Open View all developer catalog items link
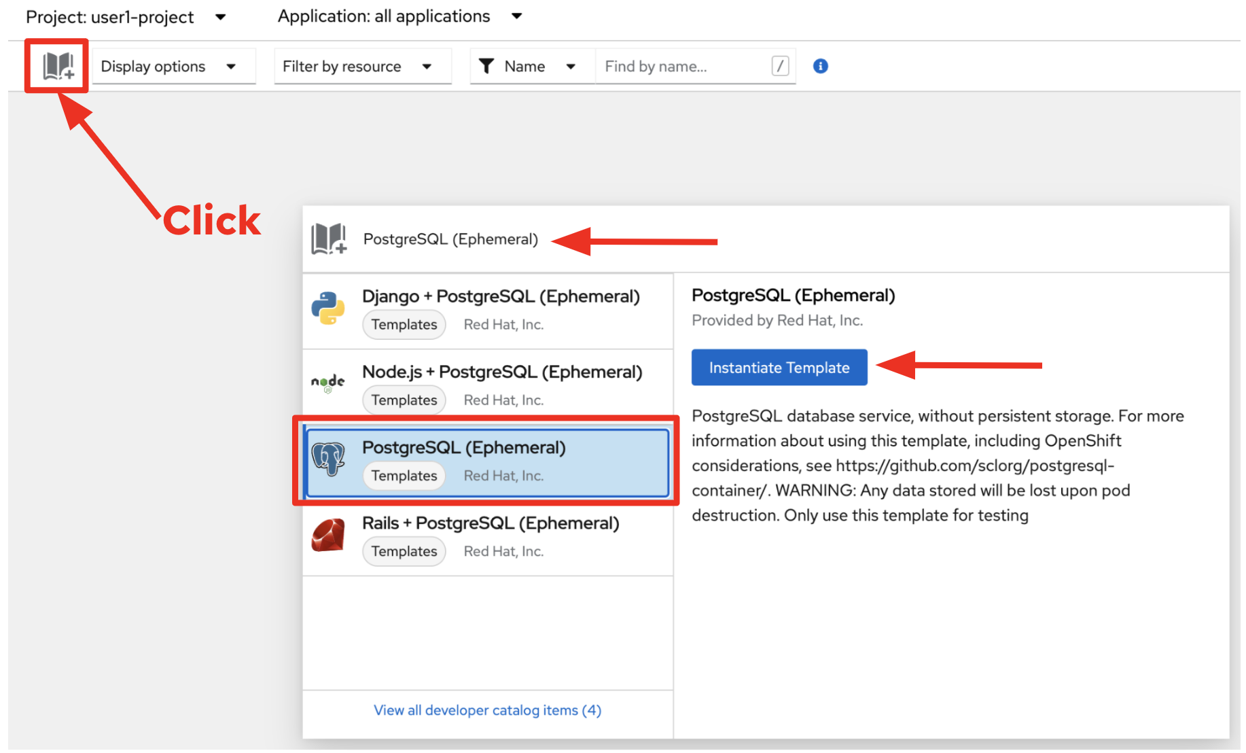 (x=487, y=710)
